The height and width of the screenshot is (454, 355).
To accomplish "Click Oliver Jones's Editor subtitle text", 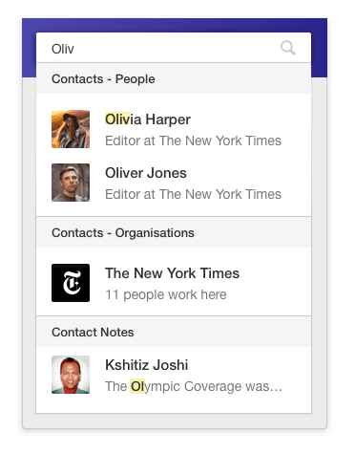I will coord(193,194).
